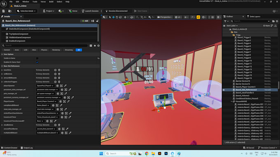Image resolution: width=280 pixels, height=157 pixels.
Task: Open property matrix table icon in Details
Action: 91,46
